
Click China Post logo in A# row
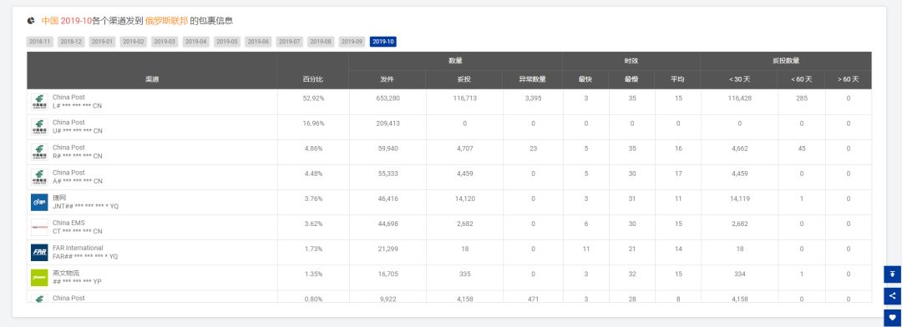(39, 177)
